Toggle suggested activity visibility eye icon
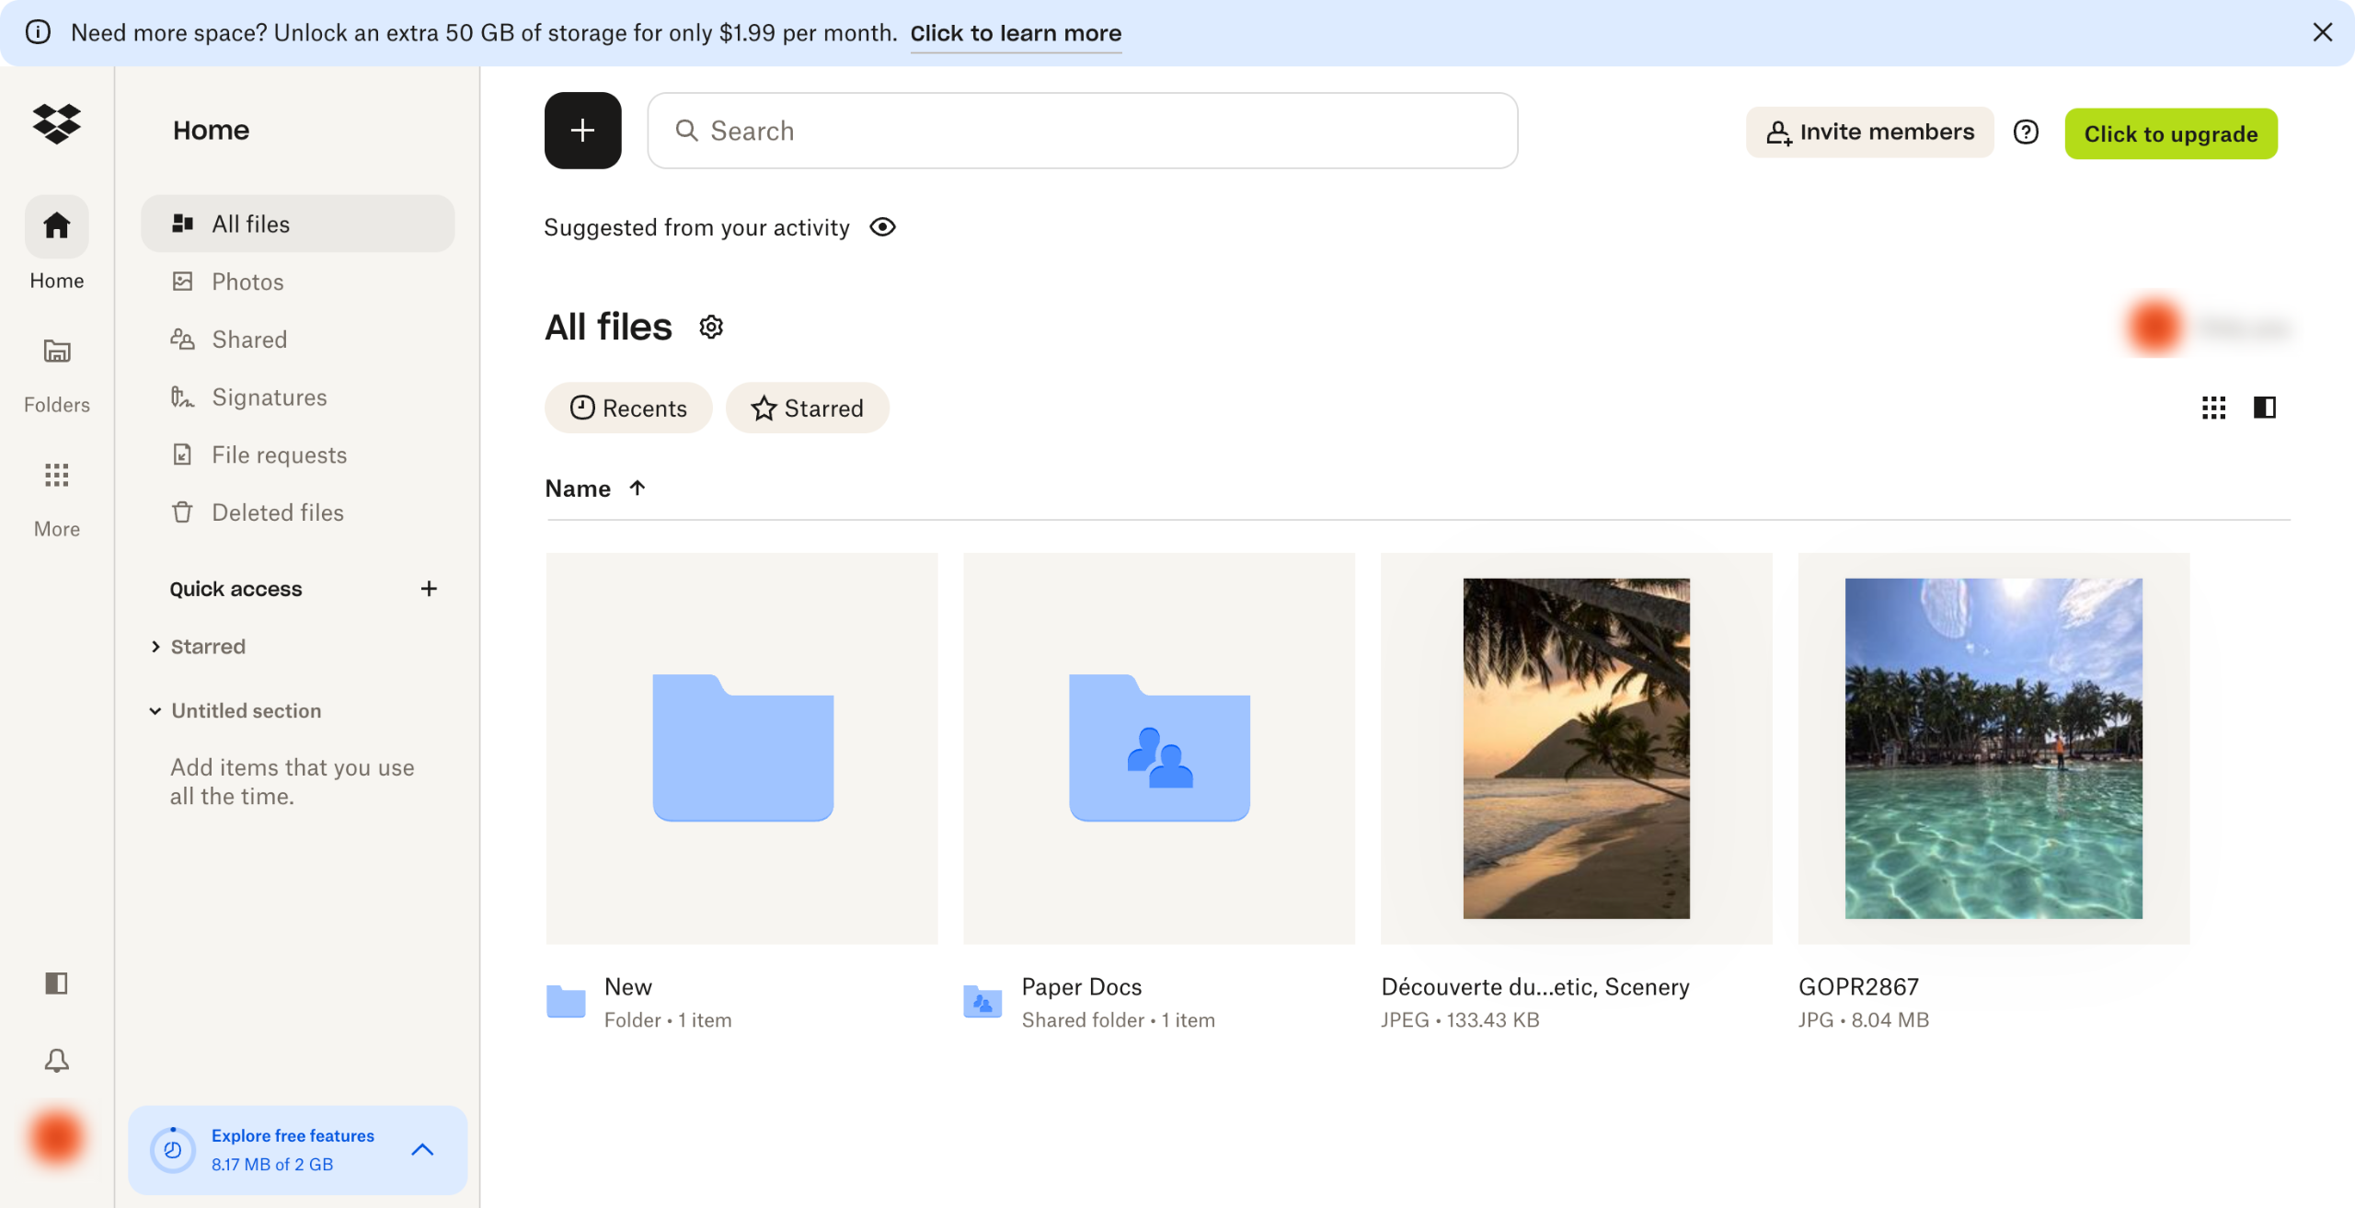This screenshot has height=1208, width=2355. click(882, 227)
